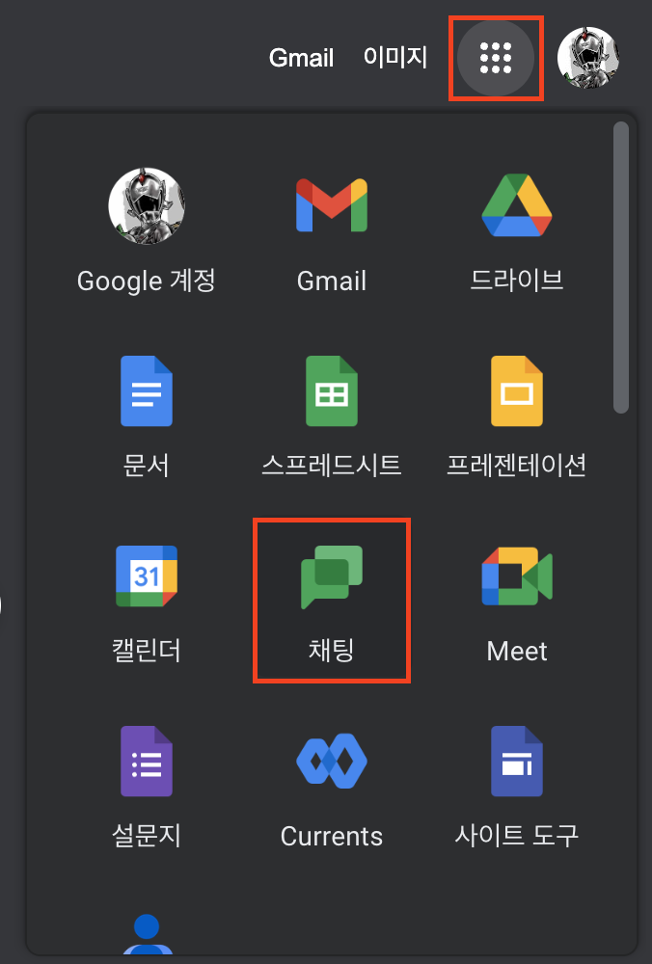Open Google 계정 from apps panel

pyautogui.click(x=147, y=231)
